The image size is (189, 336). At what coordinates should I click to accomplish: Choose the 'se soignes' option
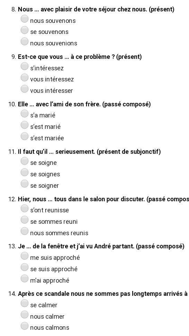click(x=25, y=172)
